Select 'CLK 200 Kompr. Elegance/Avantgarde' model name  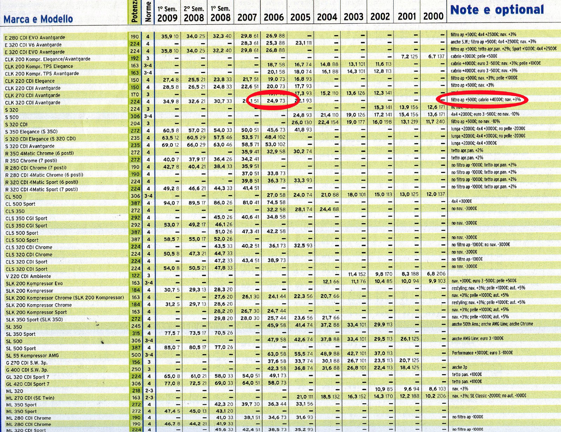click(47, 59)
